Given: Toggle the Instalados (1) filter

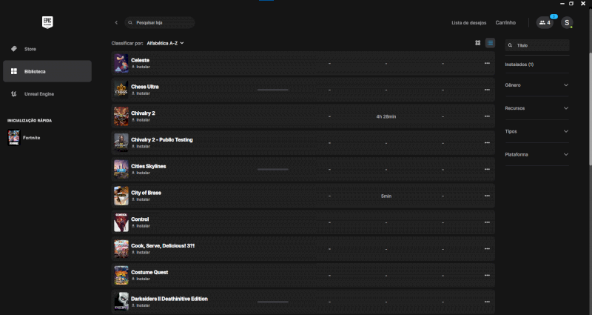Looking at the screenshot, I should [x=520, y=64].
